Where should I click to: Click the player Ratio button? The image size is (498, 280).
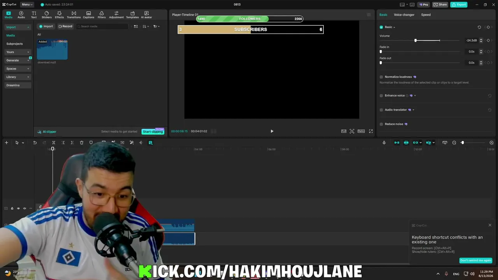pyautogui.click(x=361, y=131)
